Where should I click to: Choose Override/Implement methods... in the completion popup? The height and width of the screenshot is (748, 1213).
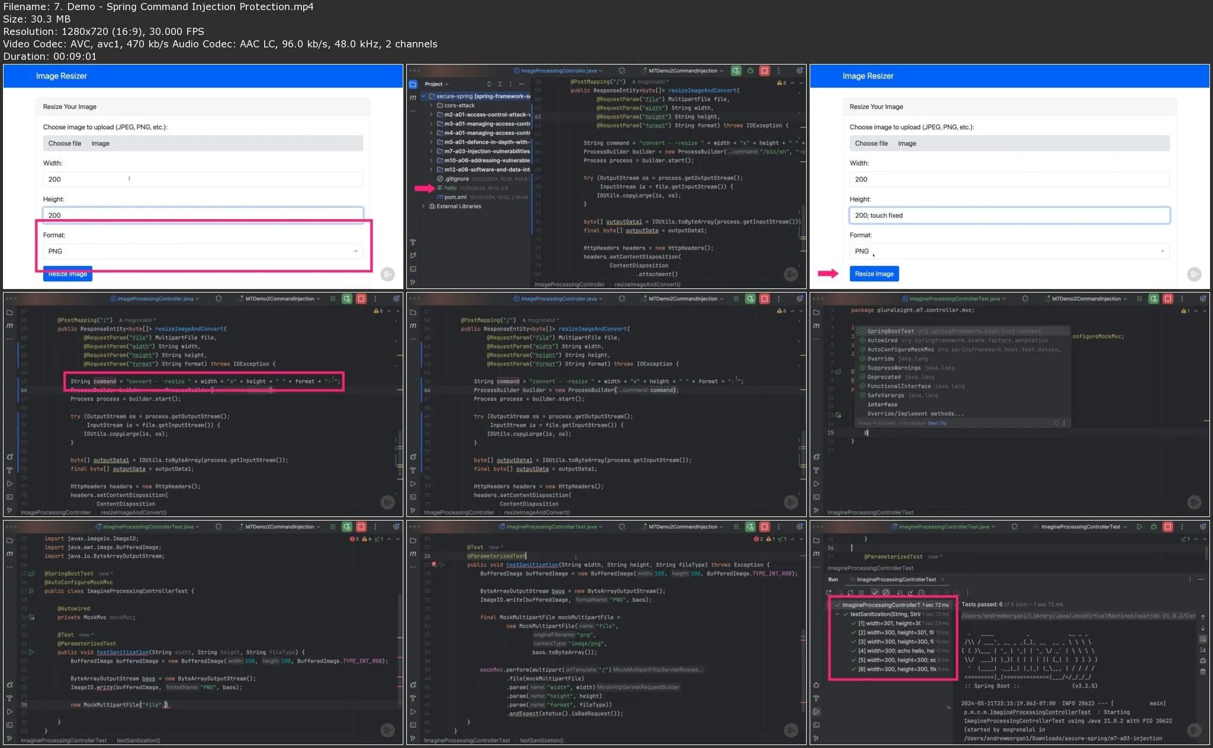click(x=962, y=413)
